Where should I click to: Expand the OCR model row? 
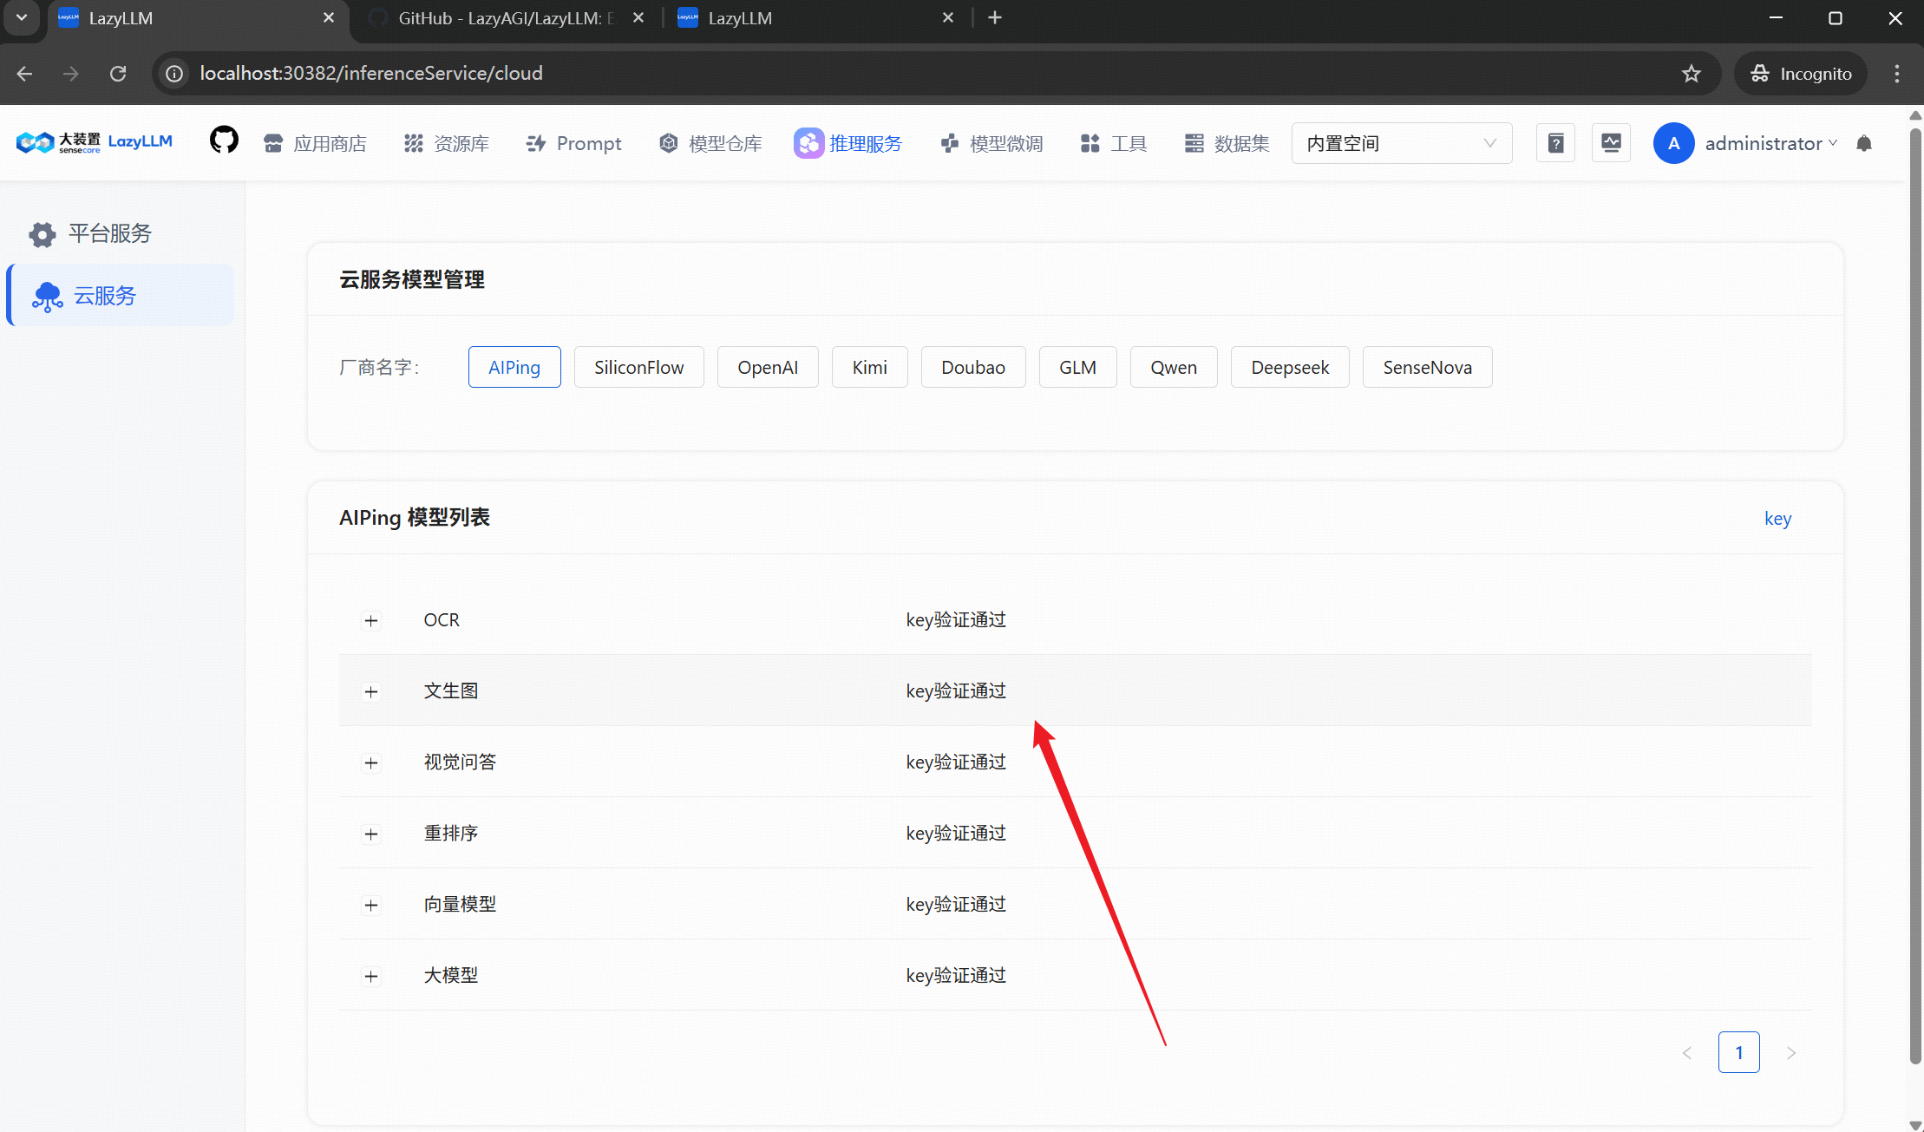pos(371,620)
